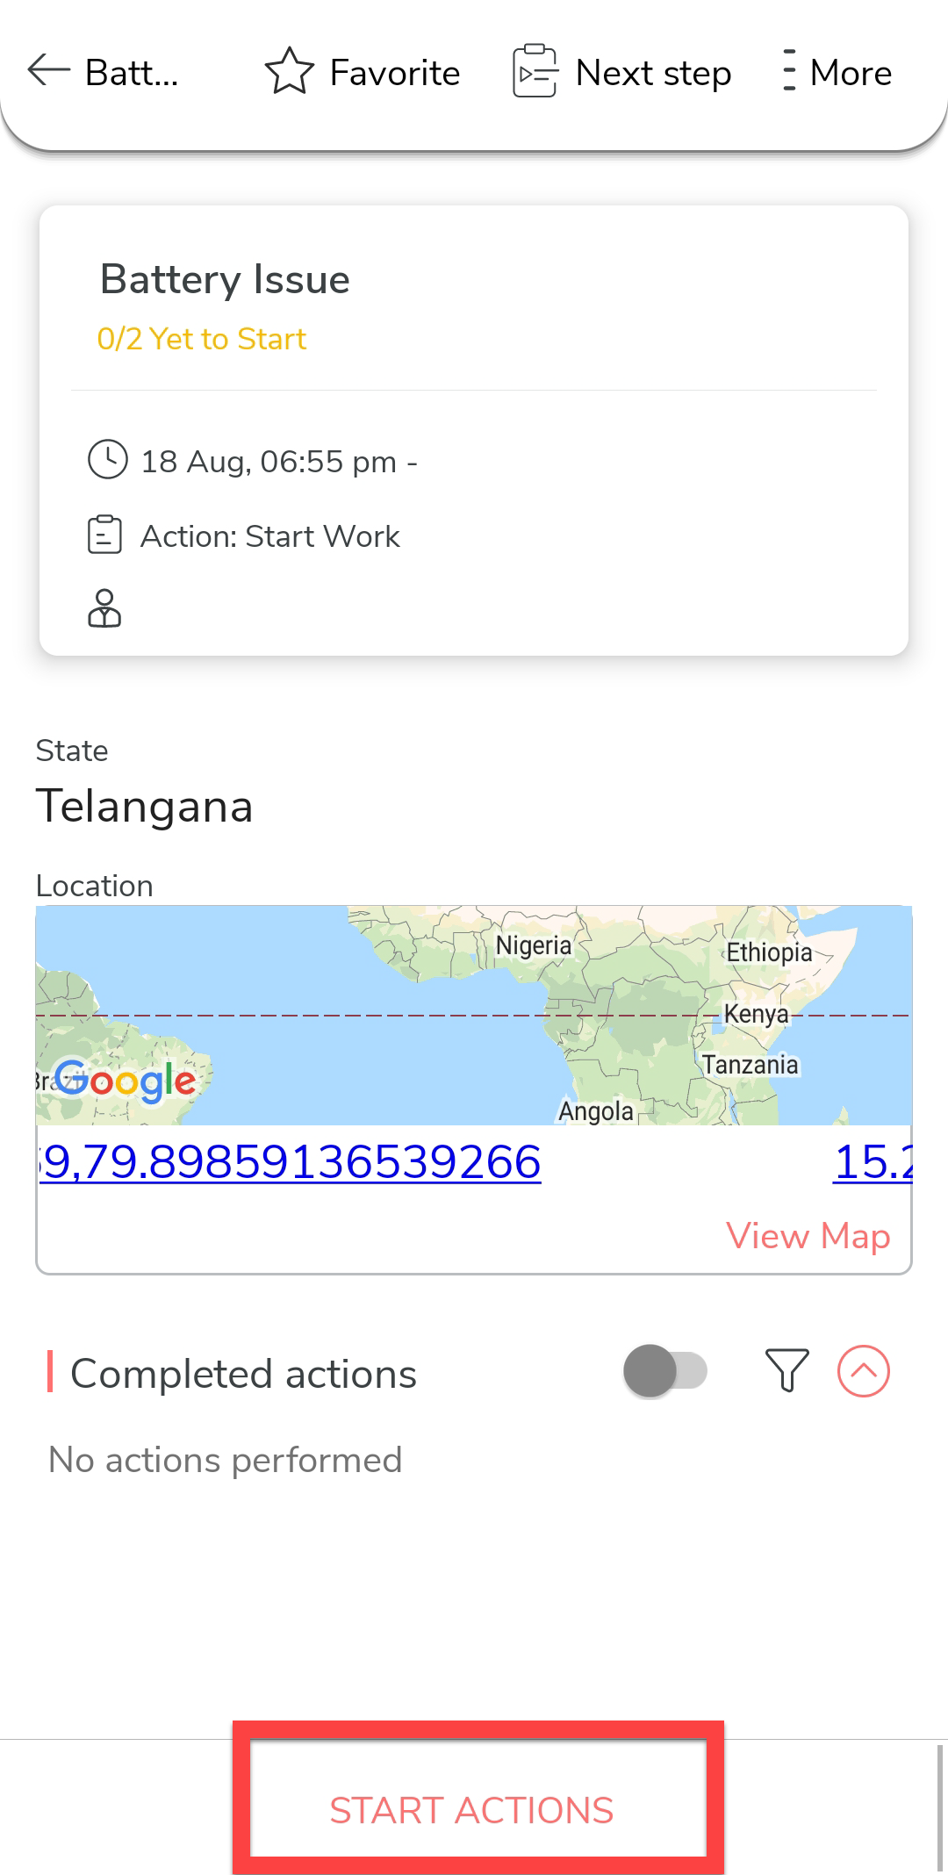Tap the back arrow icon
Viewport: 948px width, 1875px height.
click(48, 70)
